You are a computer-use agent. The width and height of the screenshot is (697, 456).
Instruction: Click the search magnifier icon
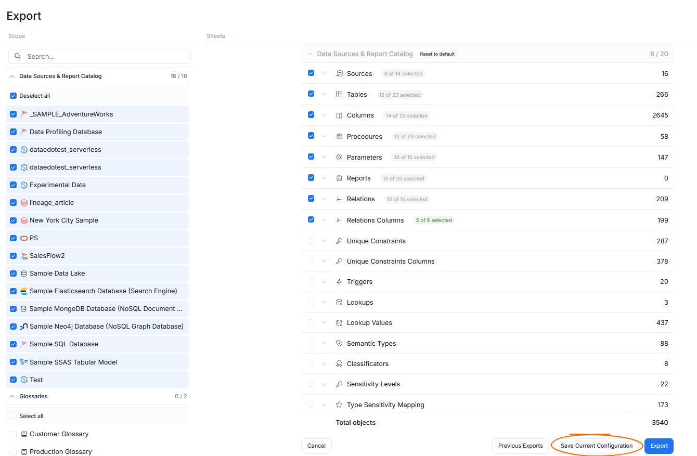[x=18, y=56]
